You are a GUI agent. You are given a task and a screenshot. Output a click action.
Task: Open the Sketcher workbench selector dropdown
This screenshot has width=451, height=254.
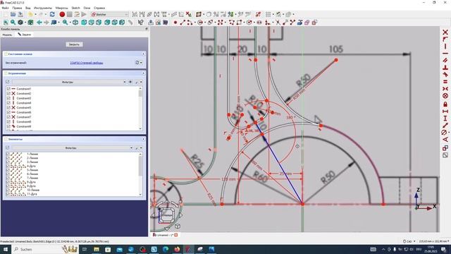click(x=109, y=14)
